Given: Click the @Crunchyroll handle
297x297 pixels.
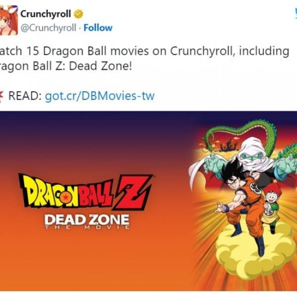Looking at the screenshot, I should pos(49,28).
